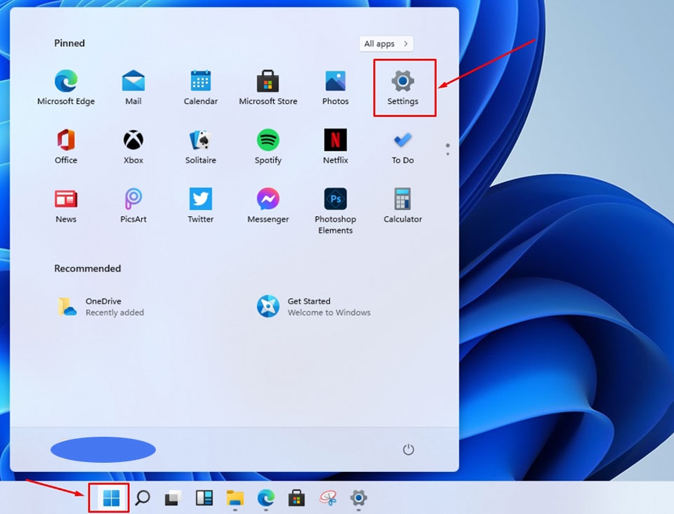Launch Photoshop Elements

click(x=336, y=211)
